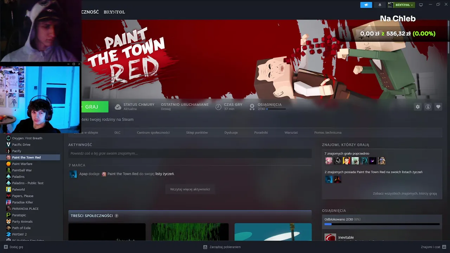450x253 pixels.
Task: Click the achievements progress bar in sidebar
Action: (x=382, y=224)
